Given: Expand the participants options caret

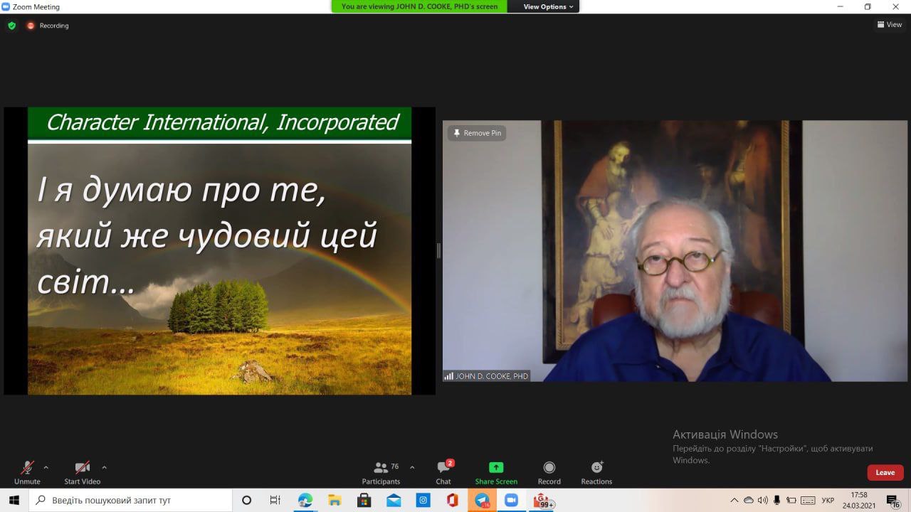Looking at the screenshot, I should pyautogui.click(x=412, y=467).
